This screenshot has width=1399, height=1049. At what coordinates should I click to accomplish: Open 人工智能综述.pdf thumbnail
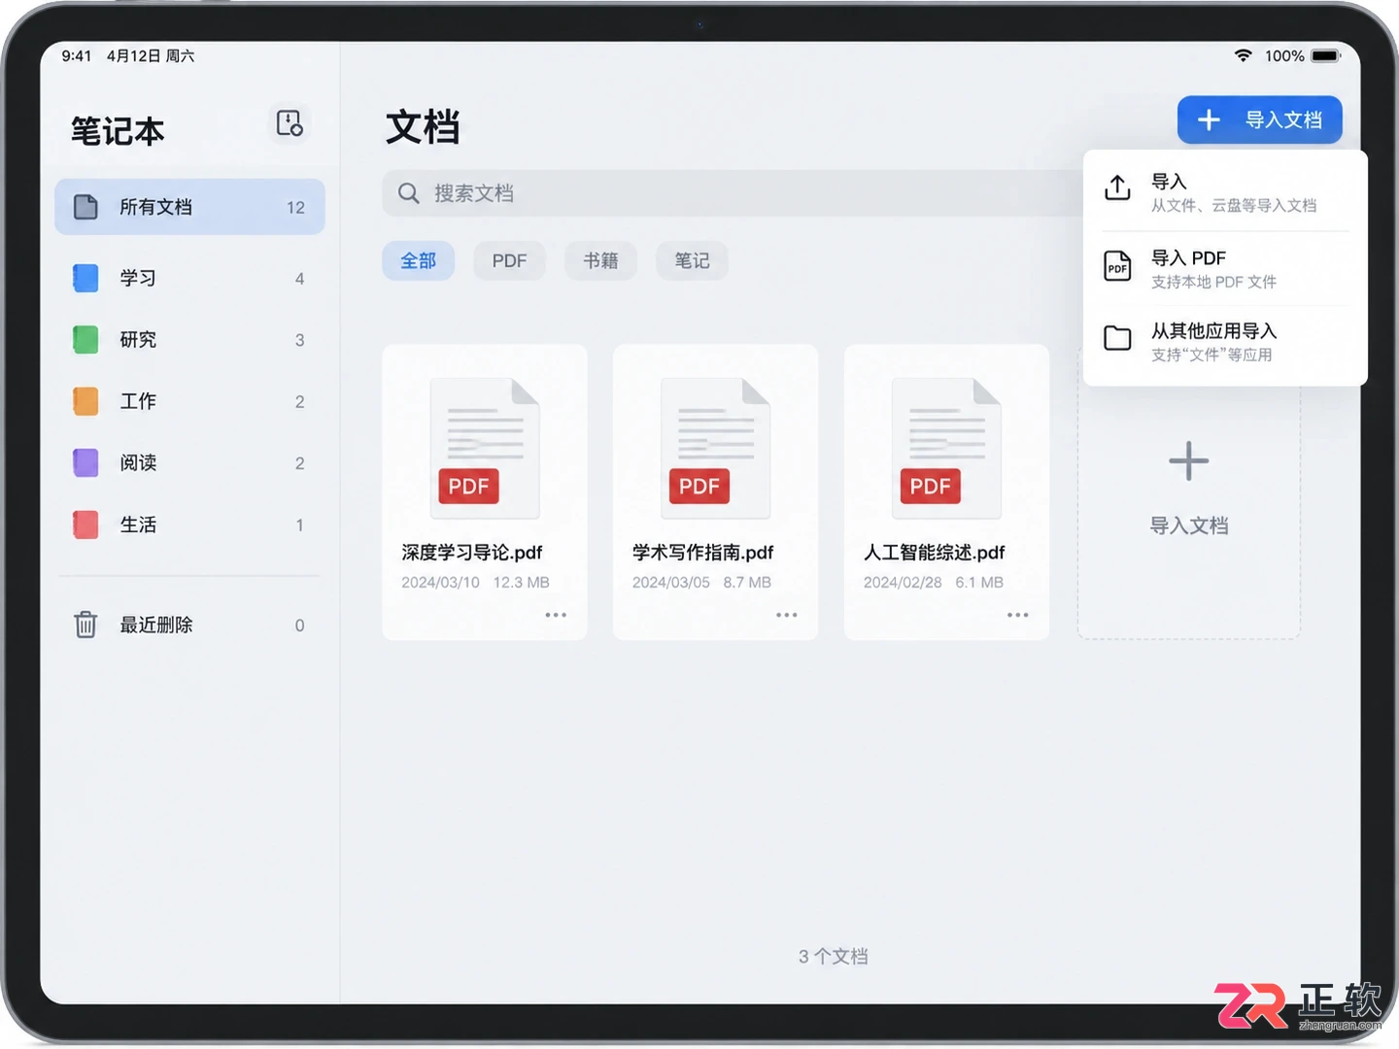[x=947, y=448]
